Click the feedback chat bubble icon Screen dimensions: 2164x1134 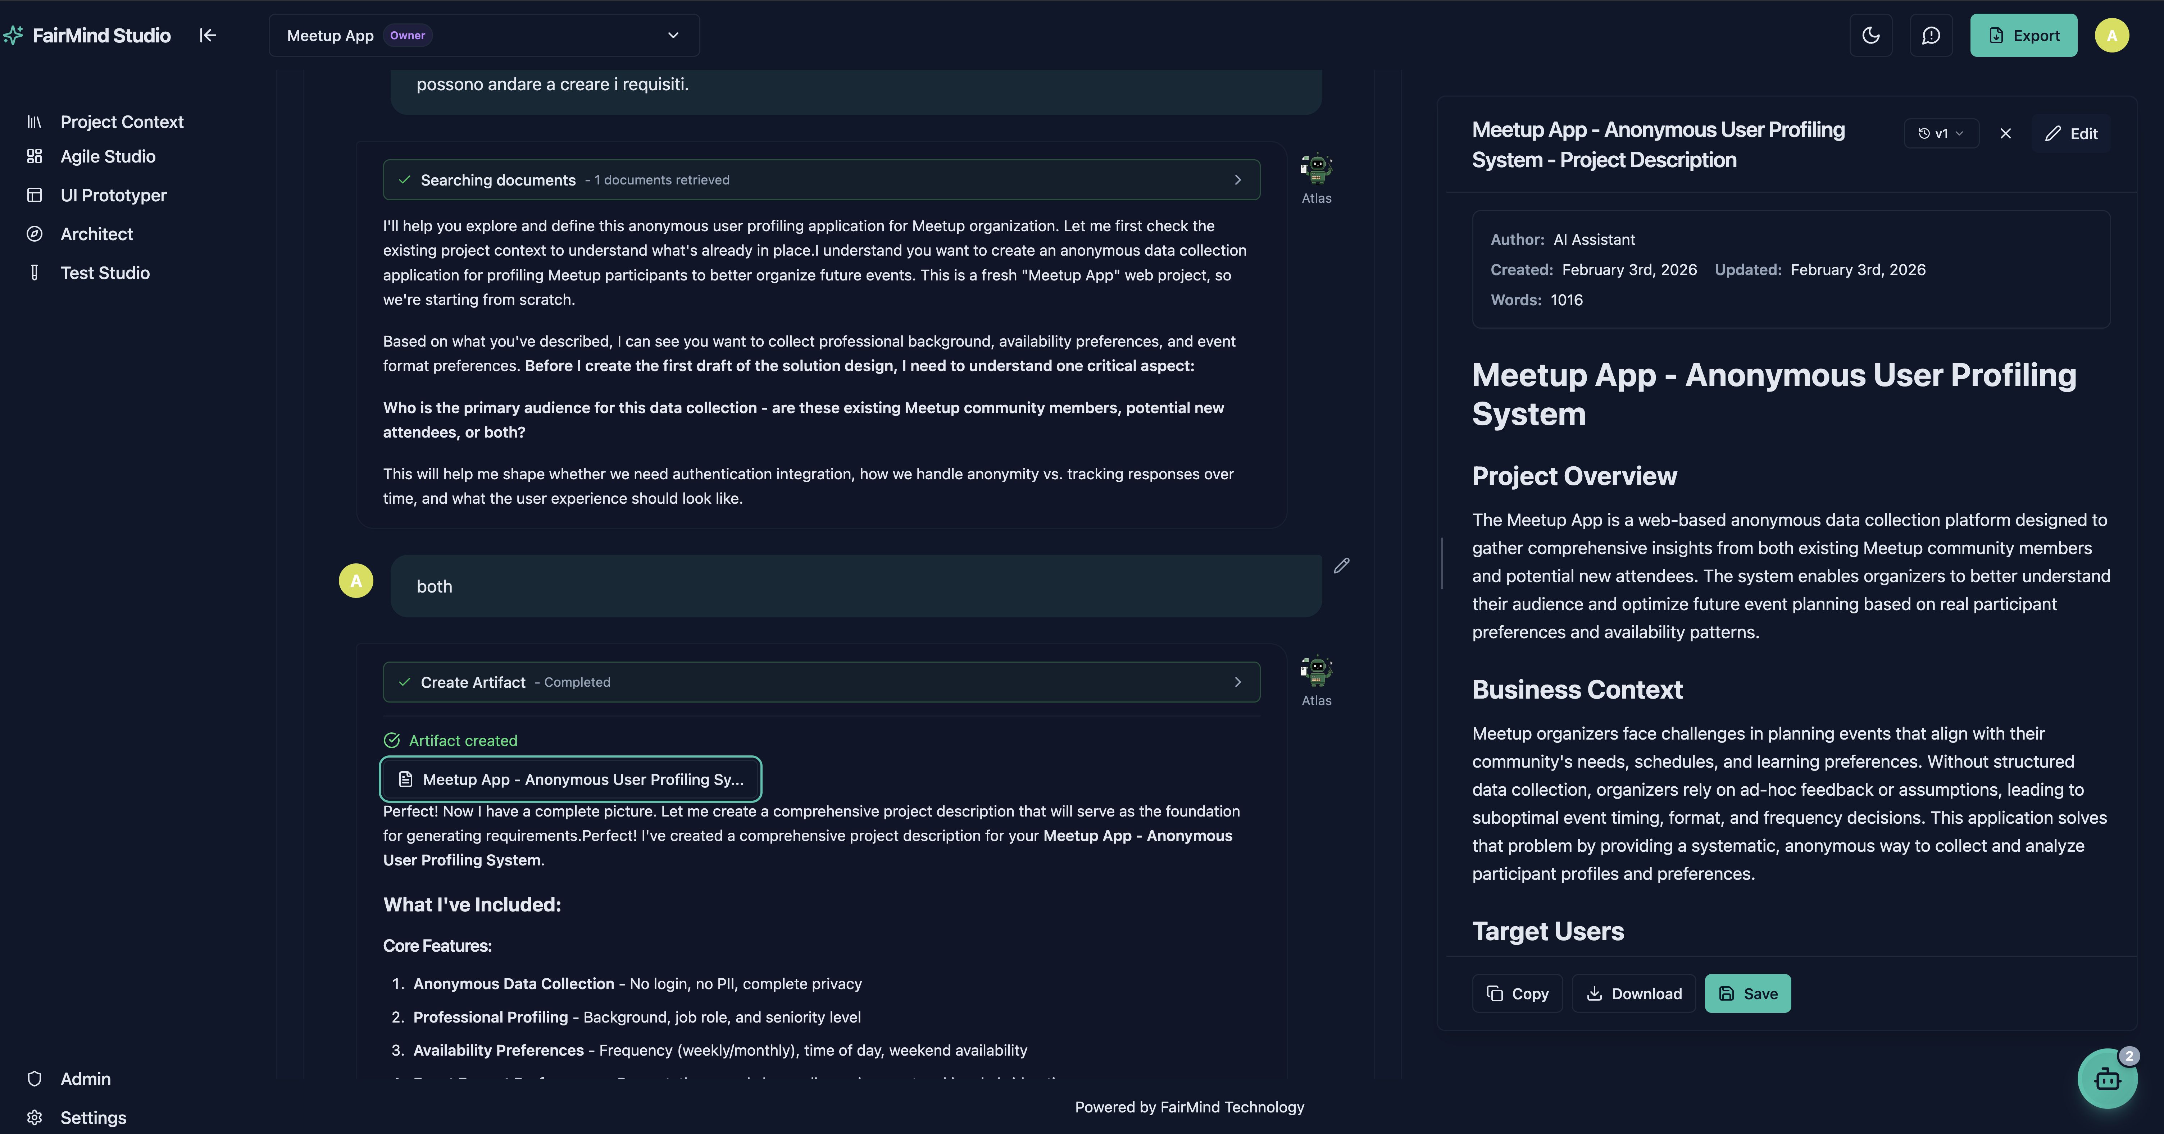pos(1931,35)
